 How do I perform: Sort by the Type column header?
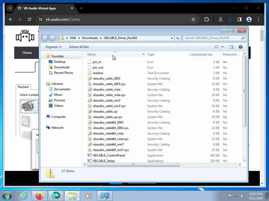point(151,54)
